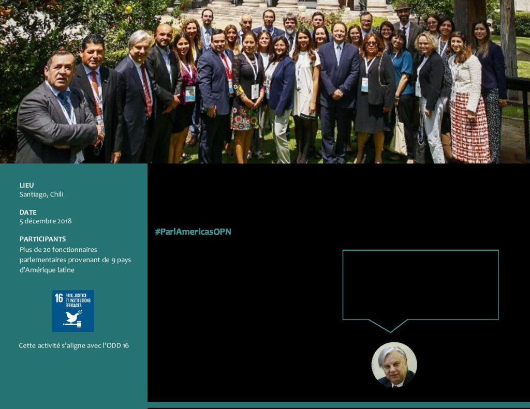Select the line "parlementaires provenant de 9 pays"
The image size is (530, 409).
click(75, 260)
